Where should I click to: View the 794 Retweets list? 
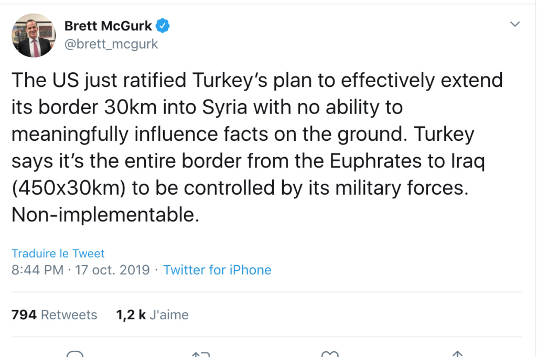click(54, 315)
